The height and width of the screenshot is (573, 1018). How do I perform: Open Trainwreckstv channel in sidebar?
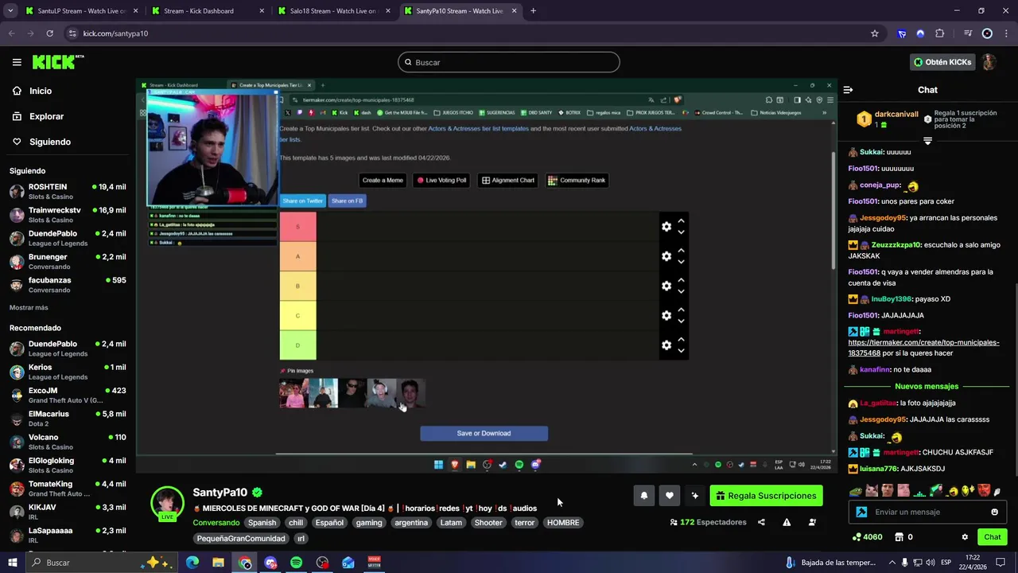[x=68, y=215]
